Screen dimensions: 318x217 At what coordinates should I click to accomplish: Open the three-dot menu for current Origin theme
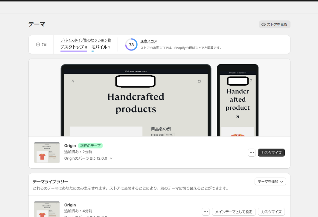coord(252,153)
